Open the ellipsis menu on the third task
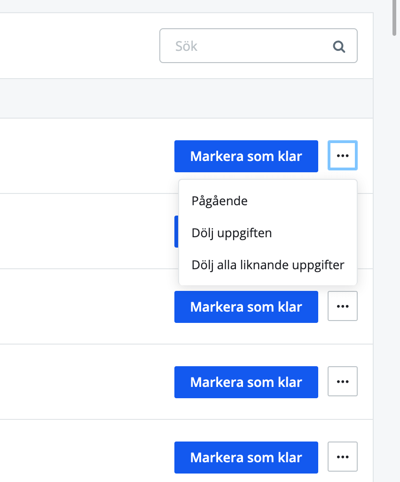400x482 pixels. click(342, 306)
